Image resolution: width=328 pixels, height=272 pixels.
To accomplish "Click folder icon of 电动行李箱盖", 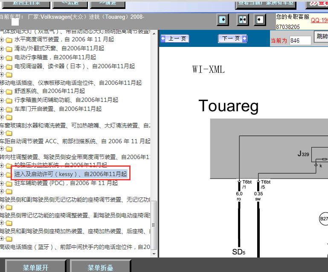I will (x=9, y=58).
